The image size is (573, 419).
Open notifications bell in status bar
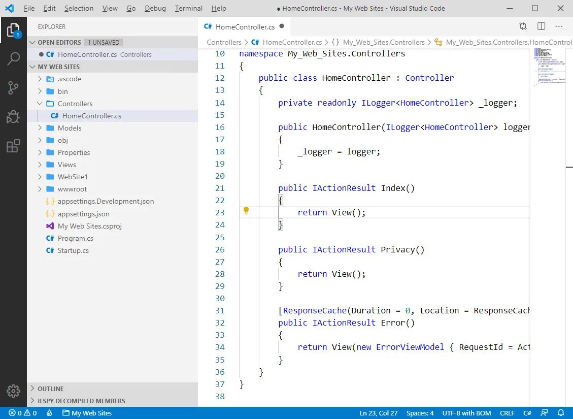[x=561, y=413]
